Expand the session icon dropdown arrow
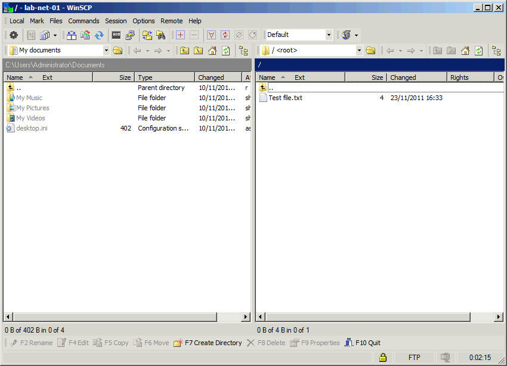 (x=356, y=35)
